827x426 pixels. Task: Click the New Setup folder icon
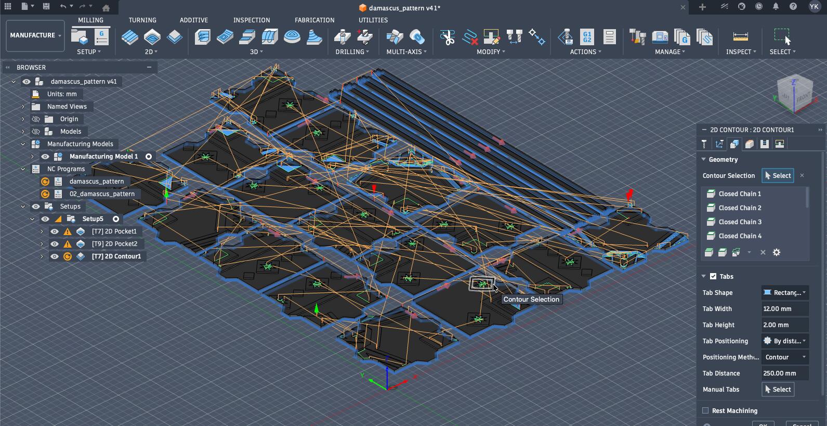click(x=80, y=37)
